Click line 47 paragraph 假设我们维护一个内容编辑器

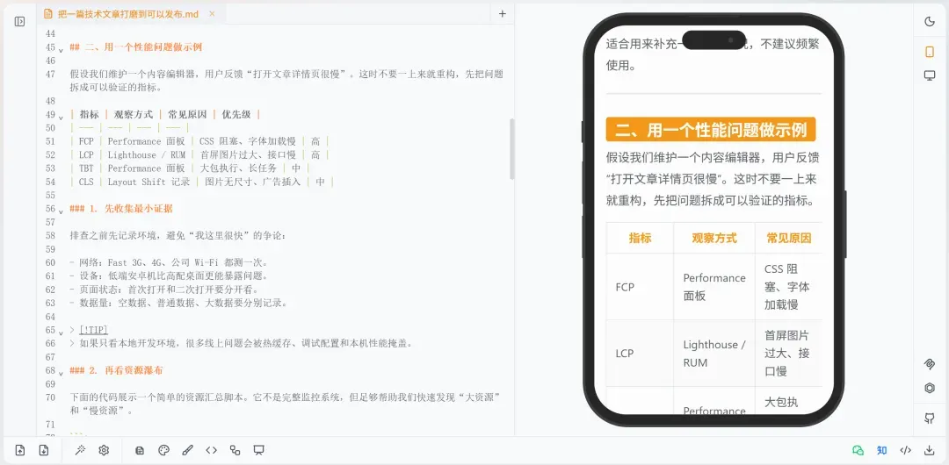pos(286,81)
